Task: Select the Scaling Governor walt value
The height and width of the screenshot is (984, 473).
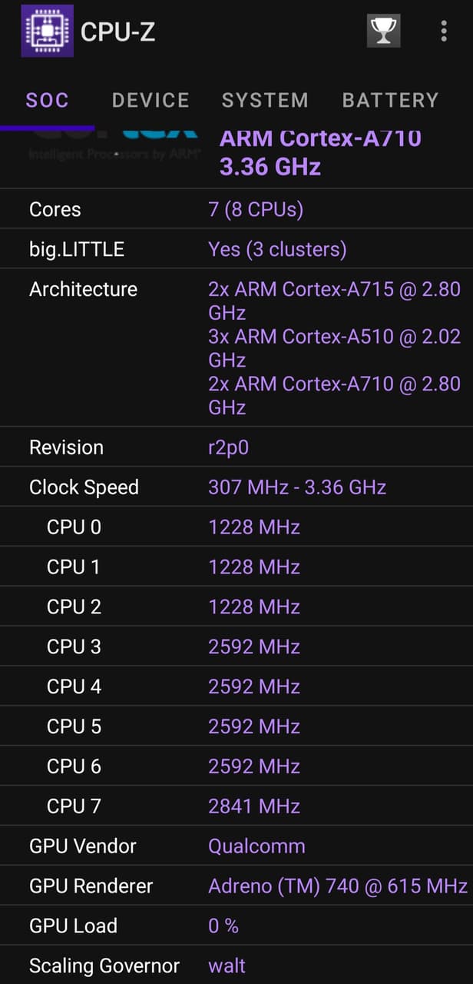Action: click(x=227, y=966)
